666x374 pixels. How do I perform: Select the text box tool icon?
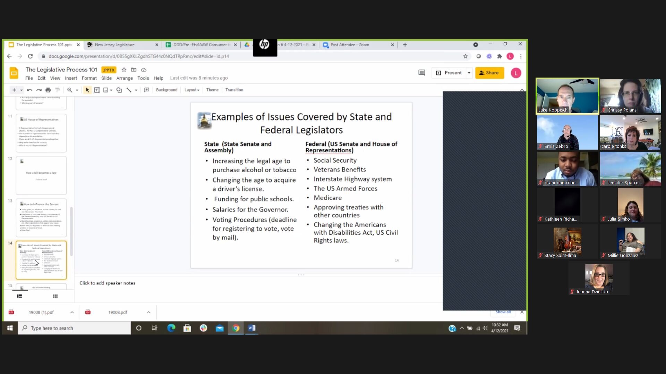point(96,90)
